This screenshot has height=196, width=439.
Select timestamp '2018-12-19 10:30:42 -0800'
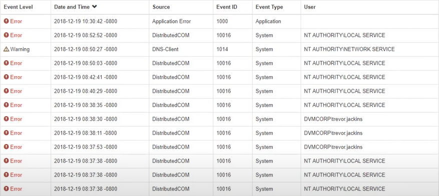pos(86,21)
